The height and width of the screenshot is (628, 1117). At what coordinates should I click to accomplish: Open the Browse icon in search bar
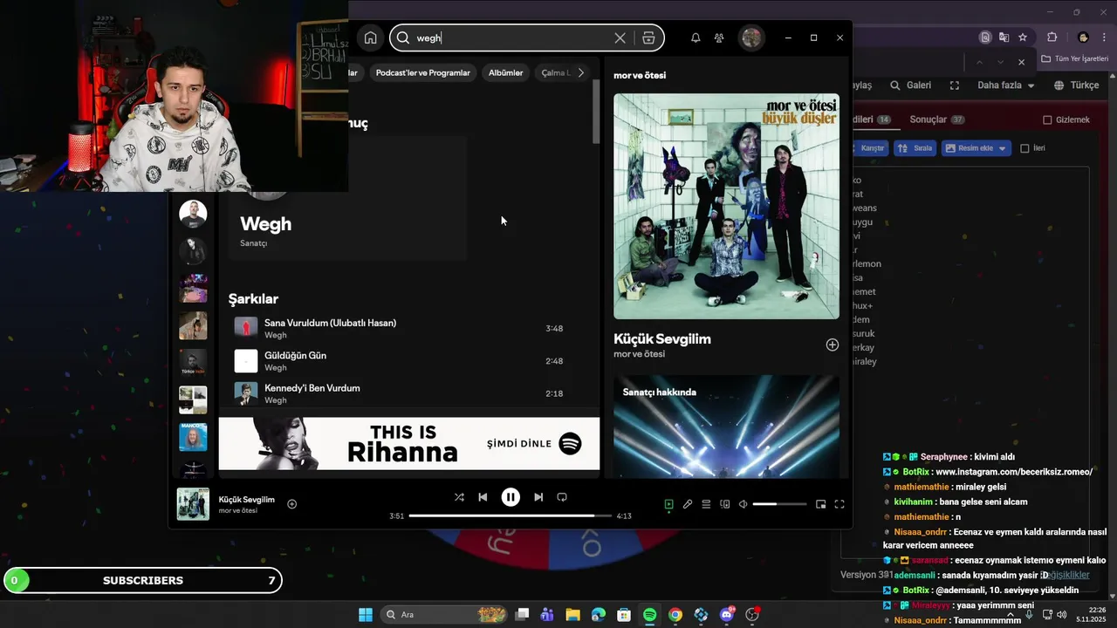pos(648,38)
